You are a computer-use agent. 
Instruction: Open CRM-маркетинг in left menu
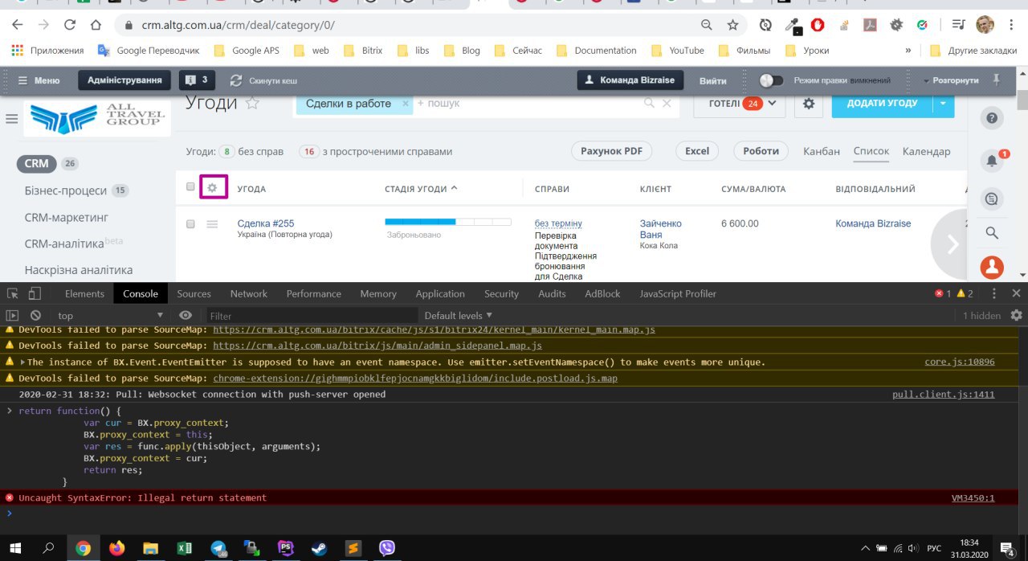(x=67, y=217)
